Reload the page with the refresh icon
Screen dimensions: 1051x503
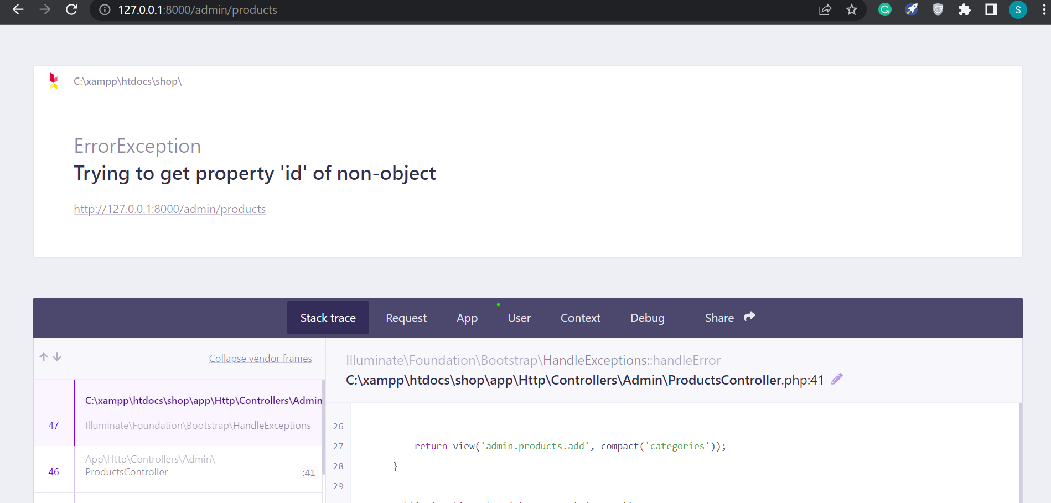(72, 9)
